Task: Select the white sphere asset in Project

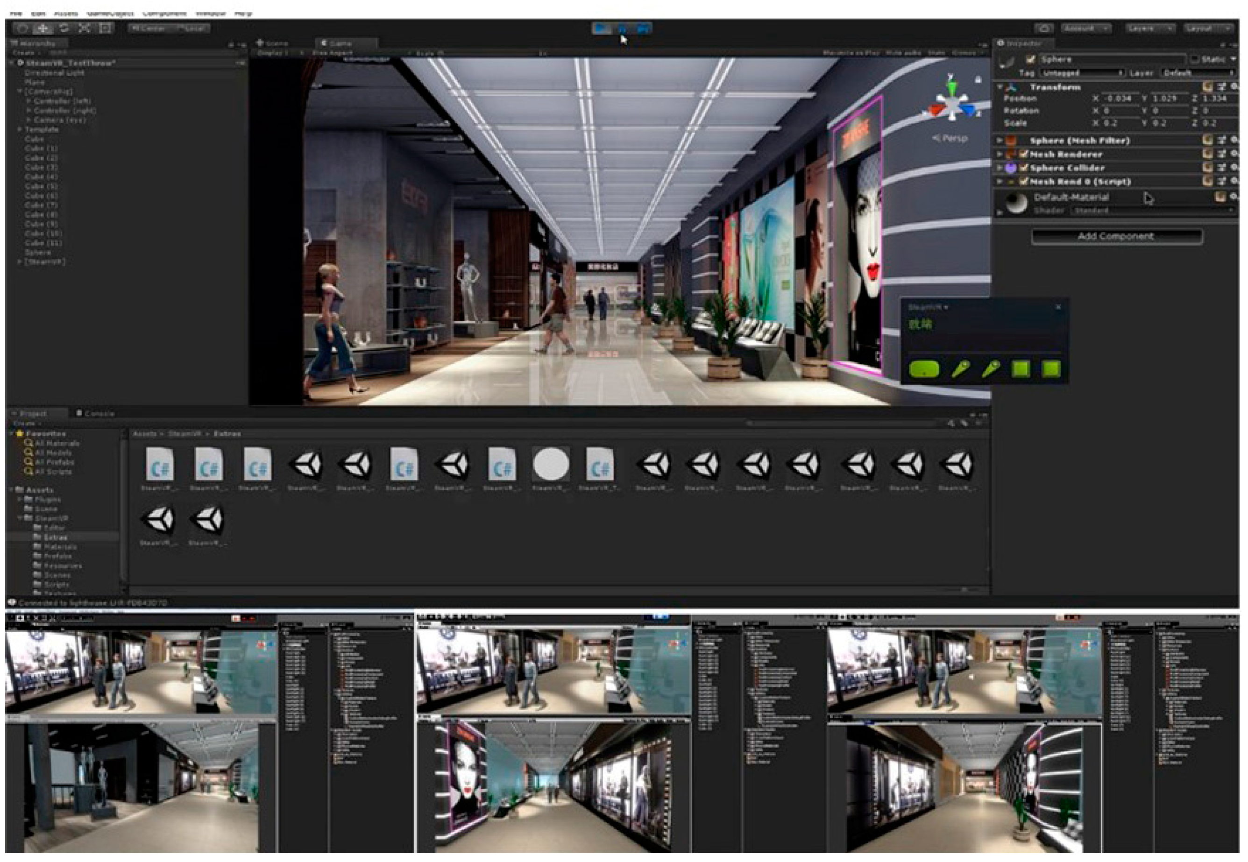Action: pyautogui.click(x=551, y=465)
